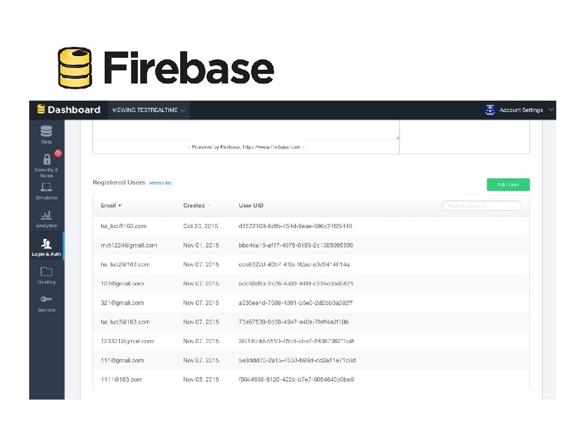The image size is (586, 439).
Task: Select the Login & Auth icon
Action: pyautogui.click(x=46, y=244)
